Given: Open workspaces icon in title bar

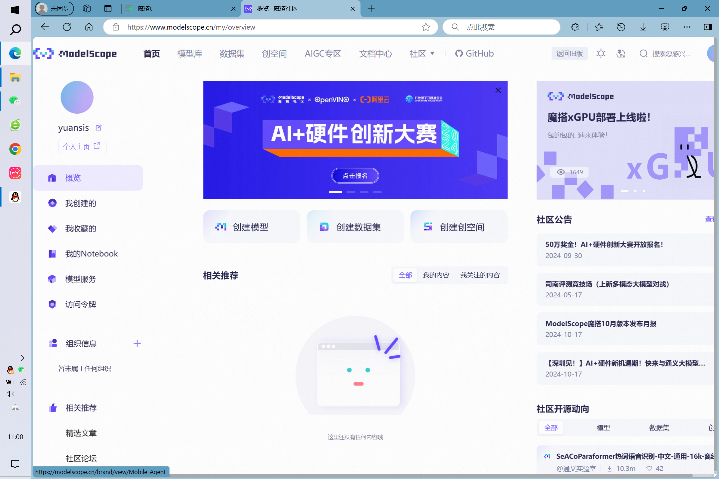Looking at the screenshot, I should 87,9.
